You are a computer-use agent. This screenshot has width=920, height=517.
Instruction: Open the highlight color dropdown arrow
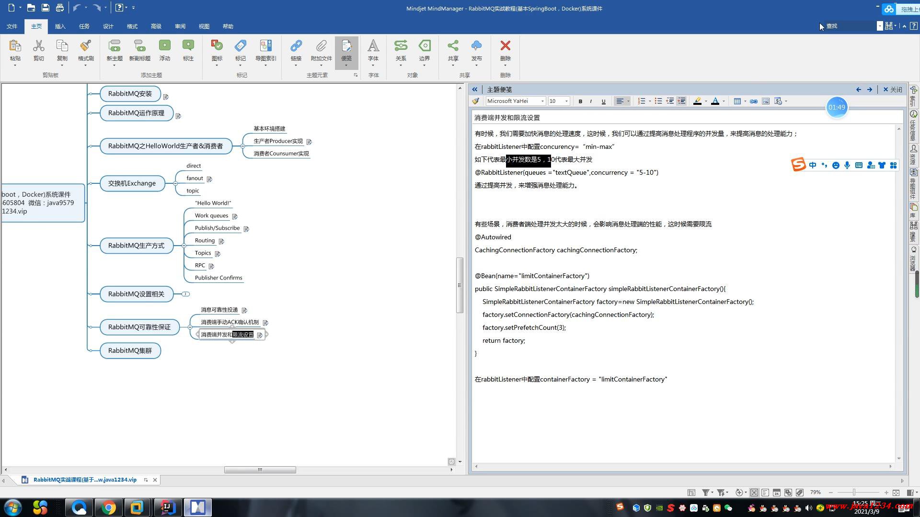coord(706,101)
